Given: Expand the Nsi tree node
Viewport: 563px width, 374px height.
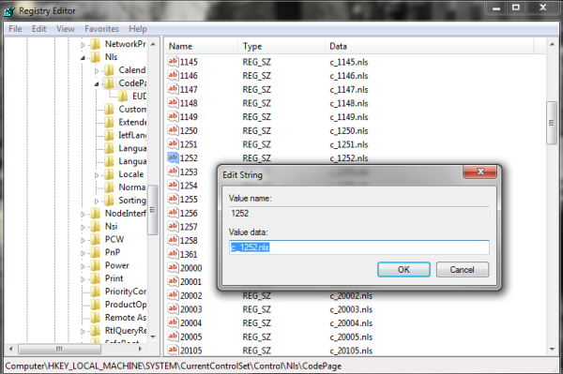Looking at the screenshot, I should (x=83, y=228).
